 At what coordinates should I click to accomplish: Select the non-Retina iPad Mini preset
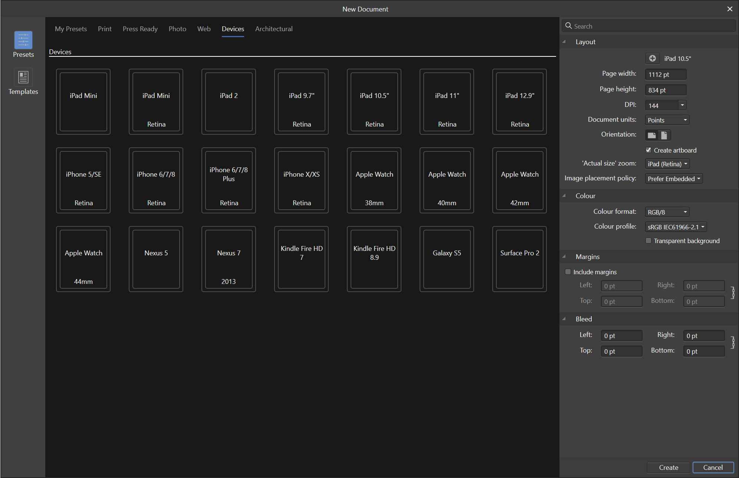pos(83,102)
